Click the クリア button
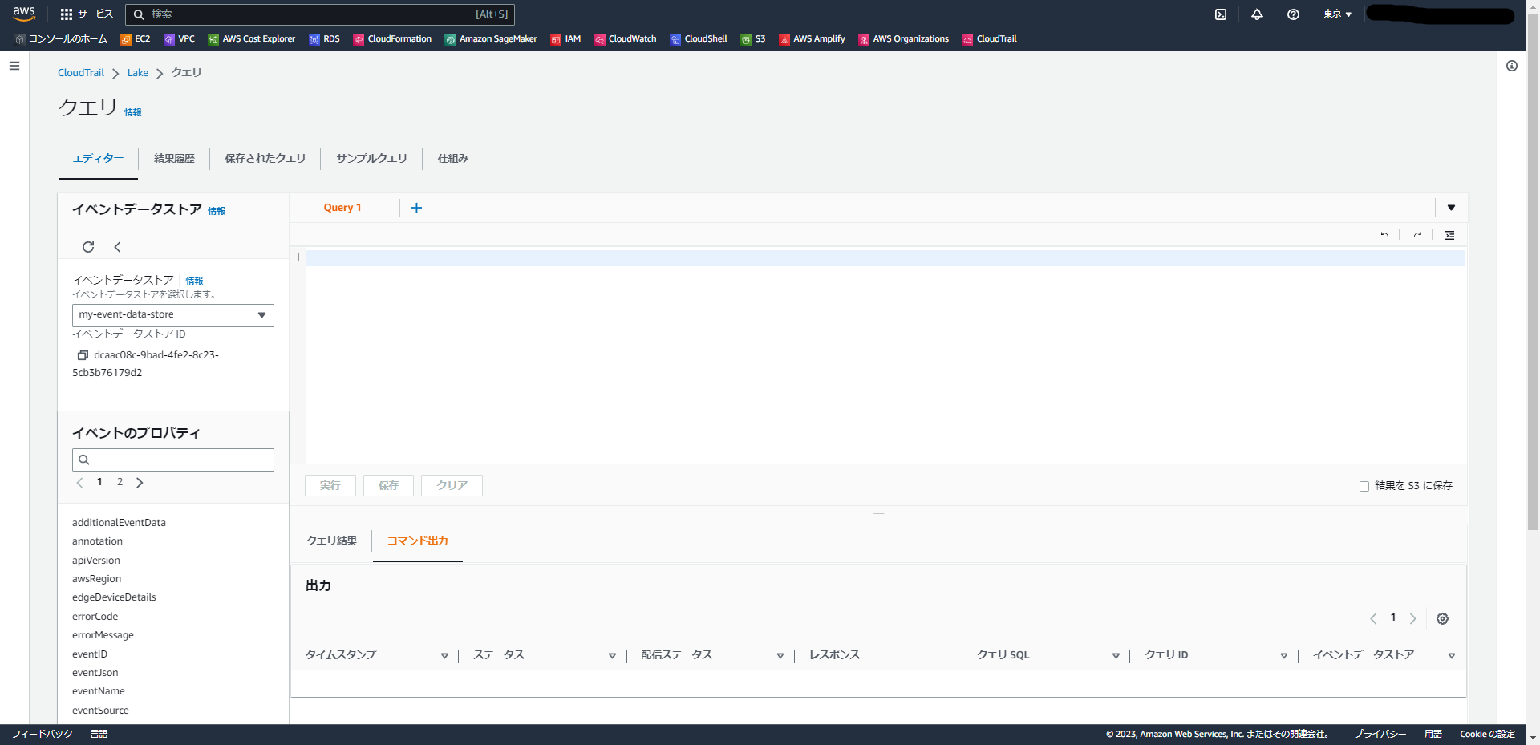Screen dimensions: 1540x745 (452, 486)
